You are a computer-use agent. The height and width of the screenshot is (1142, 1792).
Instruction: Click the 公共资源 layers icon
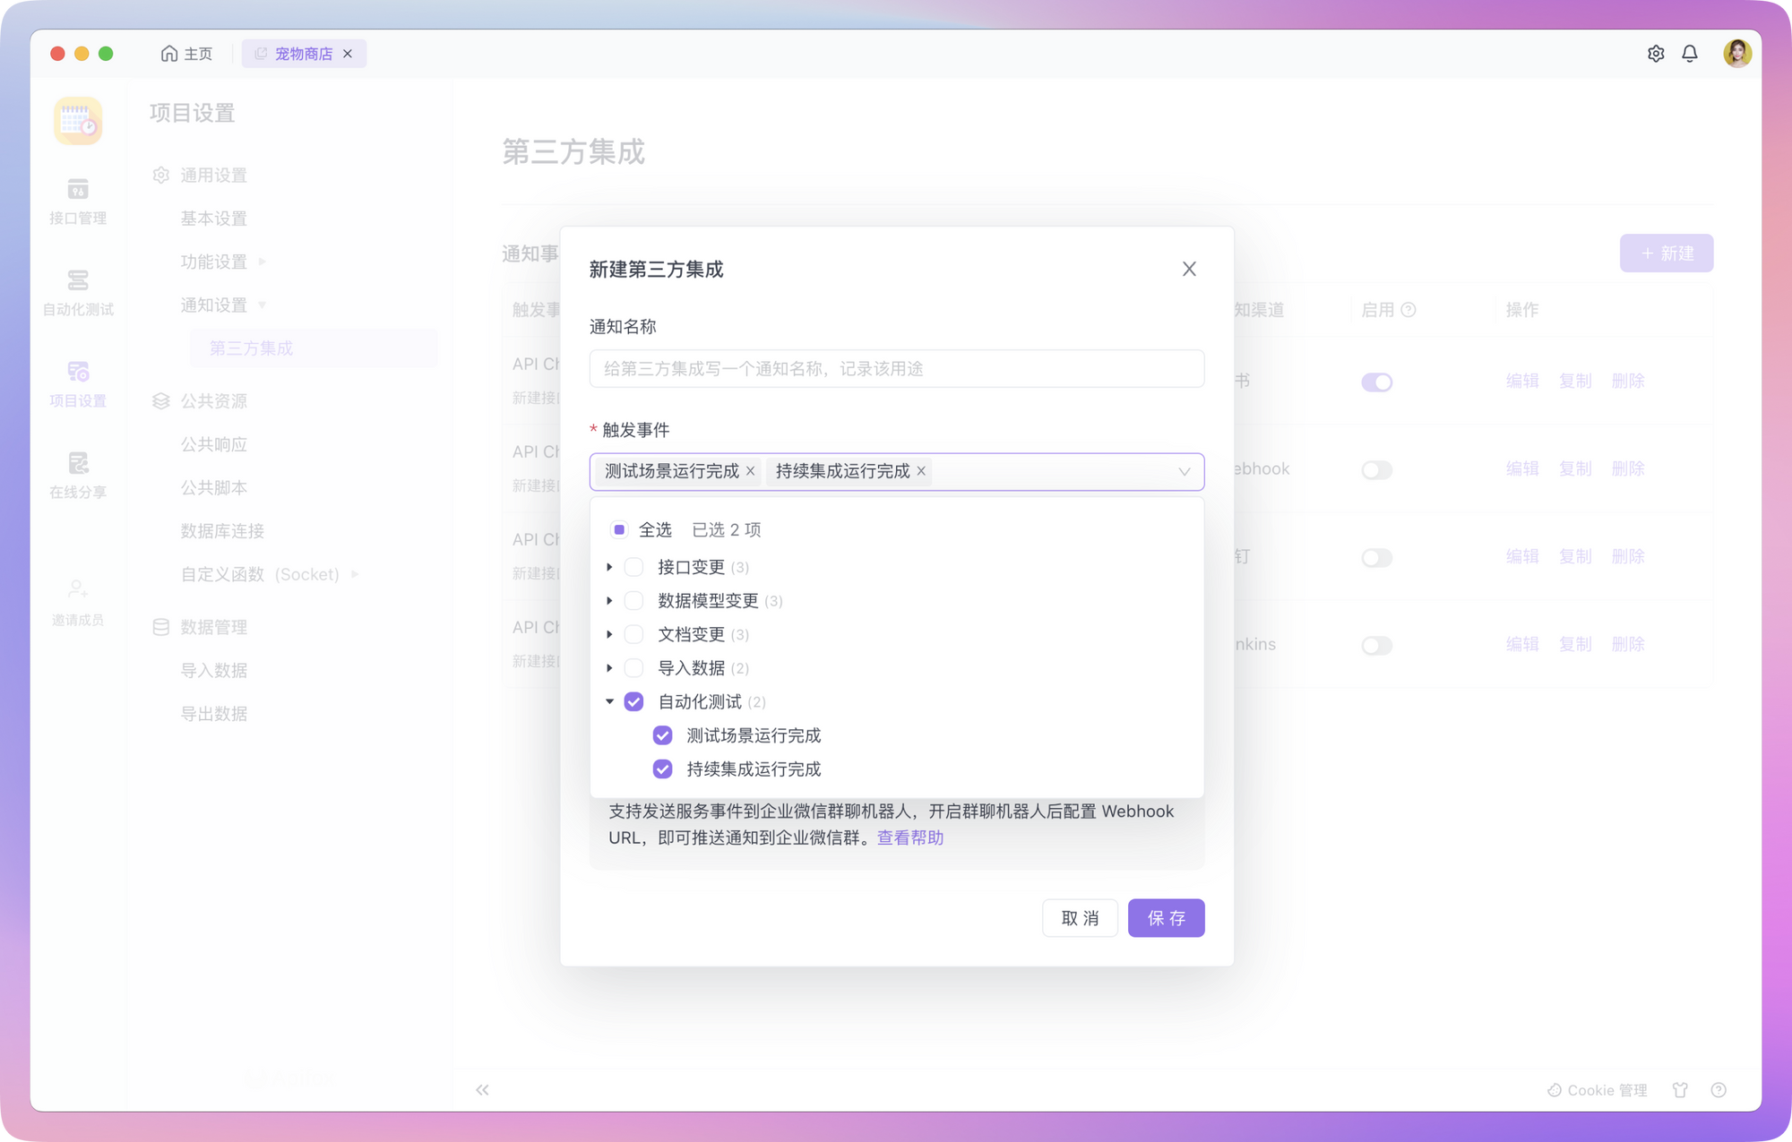coord(160,400)
